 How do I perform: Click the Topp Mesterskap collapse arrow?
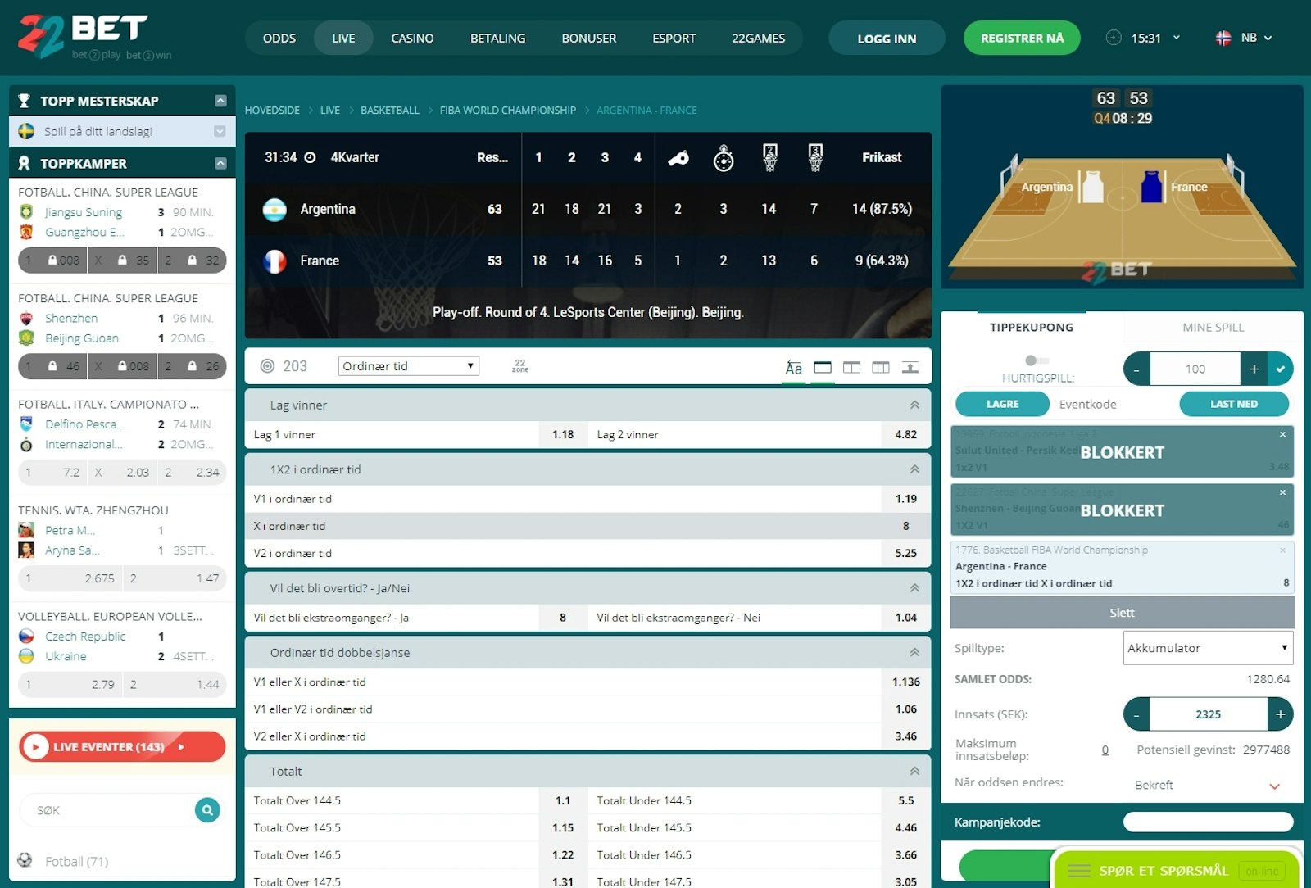(220, 100)
